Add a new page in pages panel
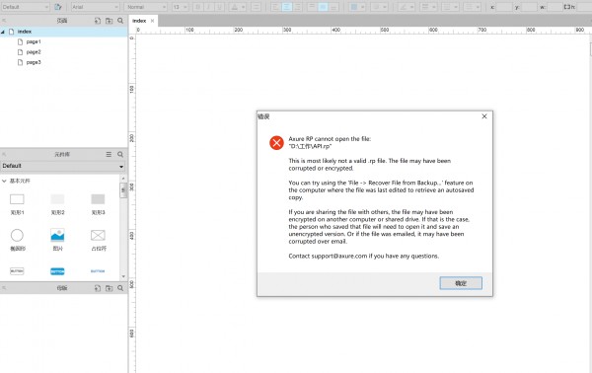 pos(98,21)
